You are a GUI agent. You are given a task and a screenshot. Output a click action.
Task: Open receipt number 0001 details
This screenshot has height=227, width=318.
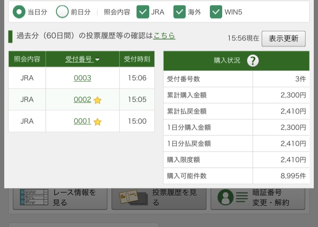coord(82,121)
